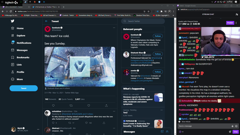240x135 pixels.
Task: Open Profile in Twitter sidebar
Action: [18, 72]
